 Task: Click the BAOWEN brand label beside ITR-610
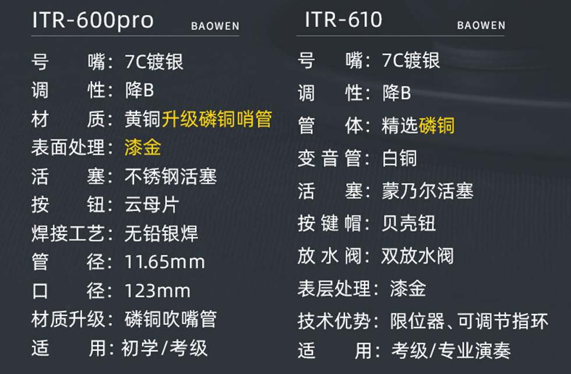pyautogui.click(x=481, y=26)
